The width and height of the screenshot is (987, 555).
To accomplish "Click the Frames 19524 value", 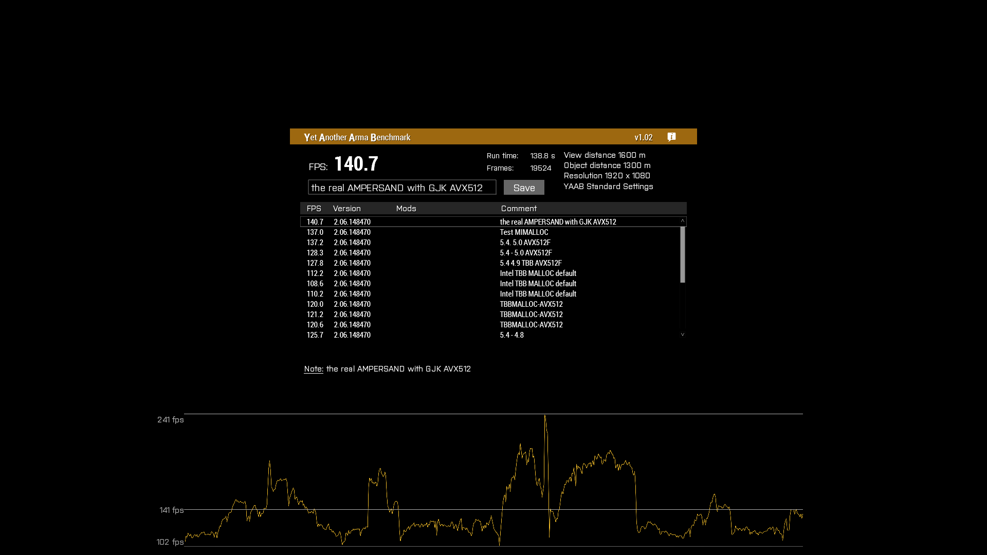I will [x=541, y=168].
